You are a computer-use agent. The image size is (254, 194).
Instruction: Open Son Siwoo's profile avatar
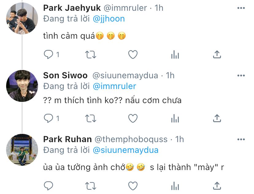(22, 86)
